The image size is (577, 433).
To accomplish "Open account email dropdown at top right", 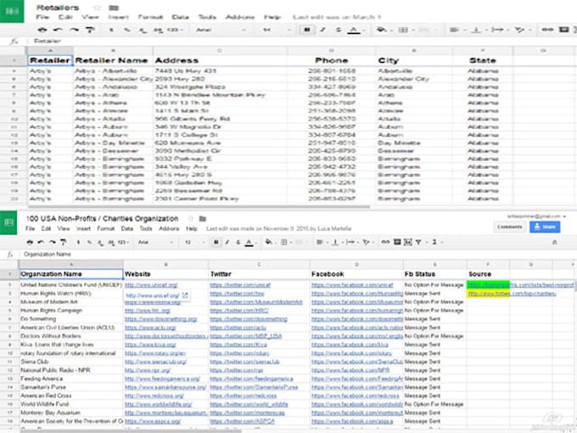I will click(536, 216).
